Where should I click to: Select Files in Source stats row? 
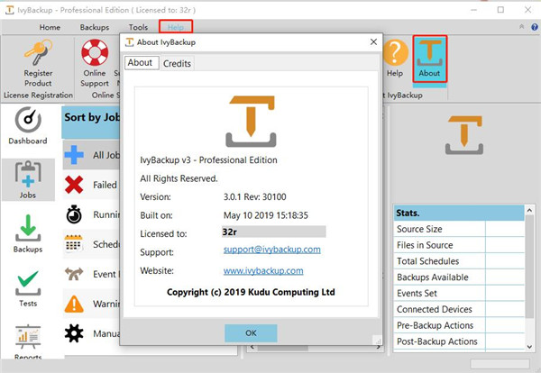(459, 245)
